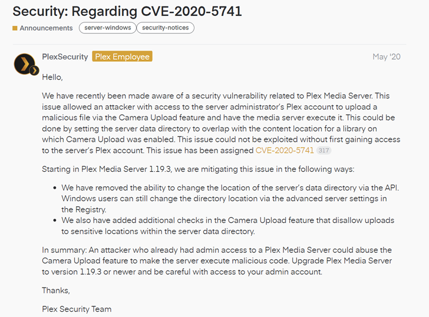This screenshot has height=317, width=429.
Task: Click the "Thanks," closing line
Action: [x=56, y=290]
